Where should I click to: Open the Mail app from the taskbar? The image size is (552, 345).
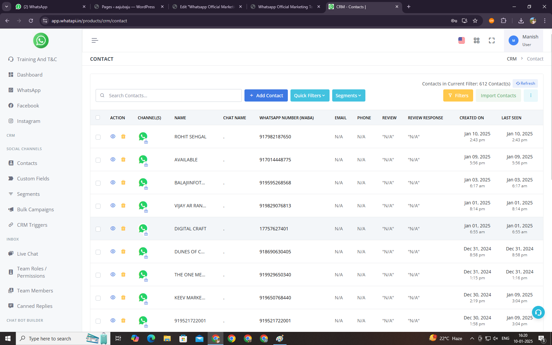click(199, 338)
